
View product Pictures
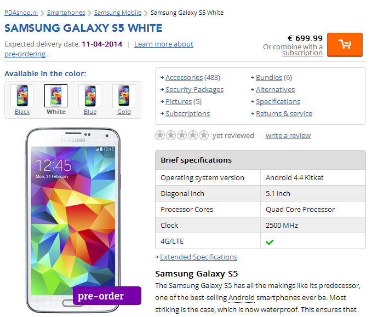(179, 102)
